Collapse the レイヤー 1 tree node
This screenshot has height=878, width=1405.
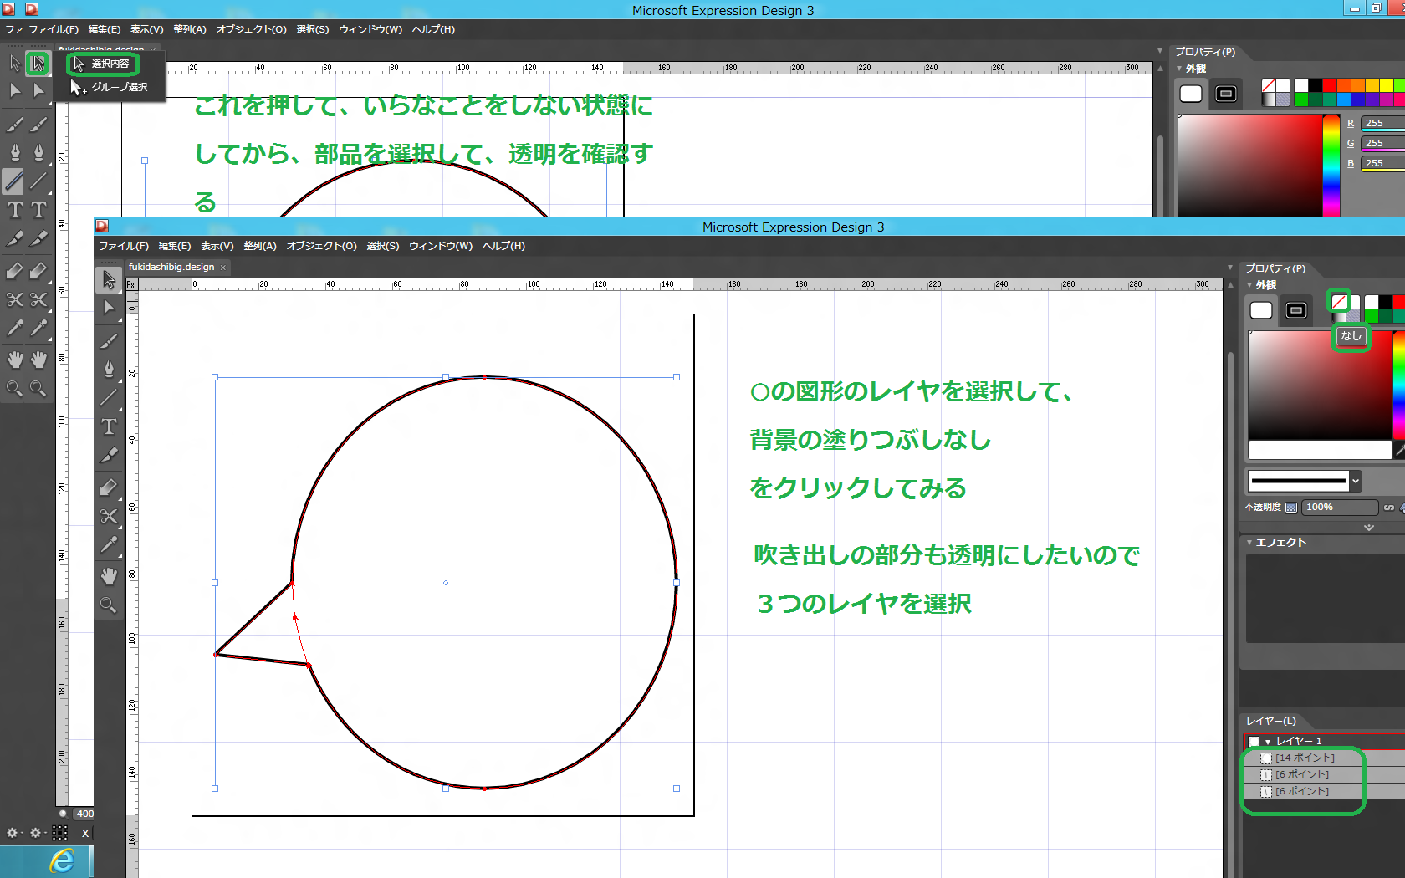click(x=1268, y=742)
